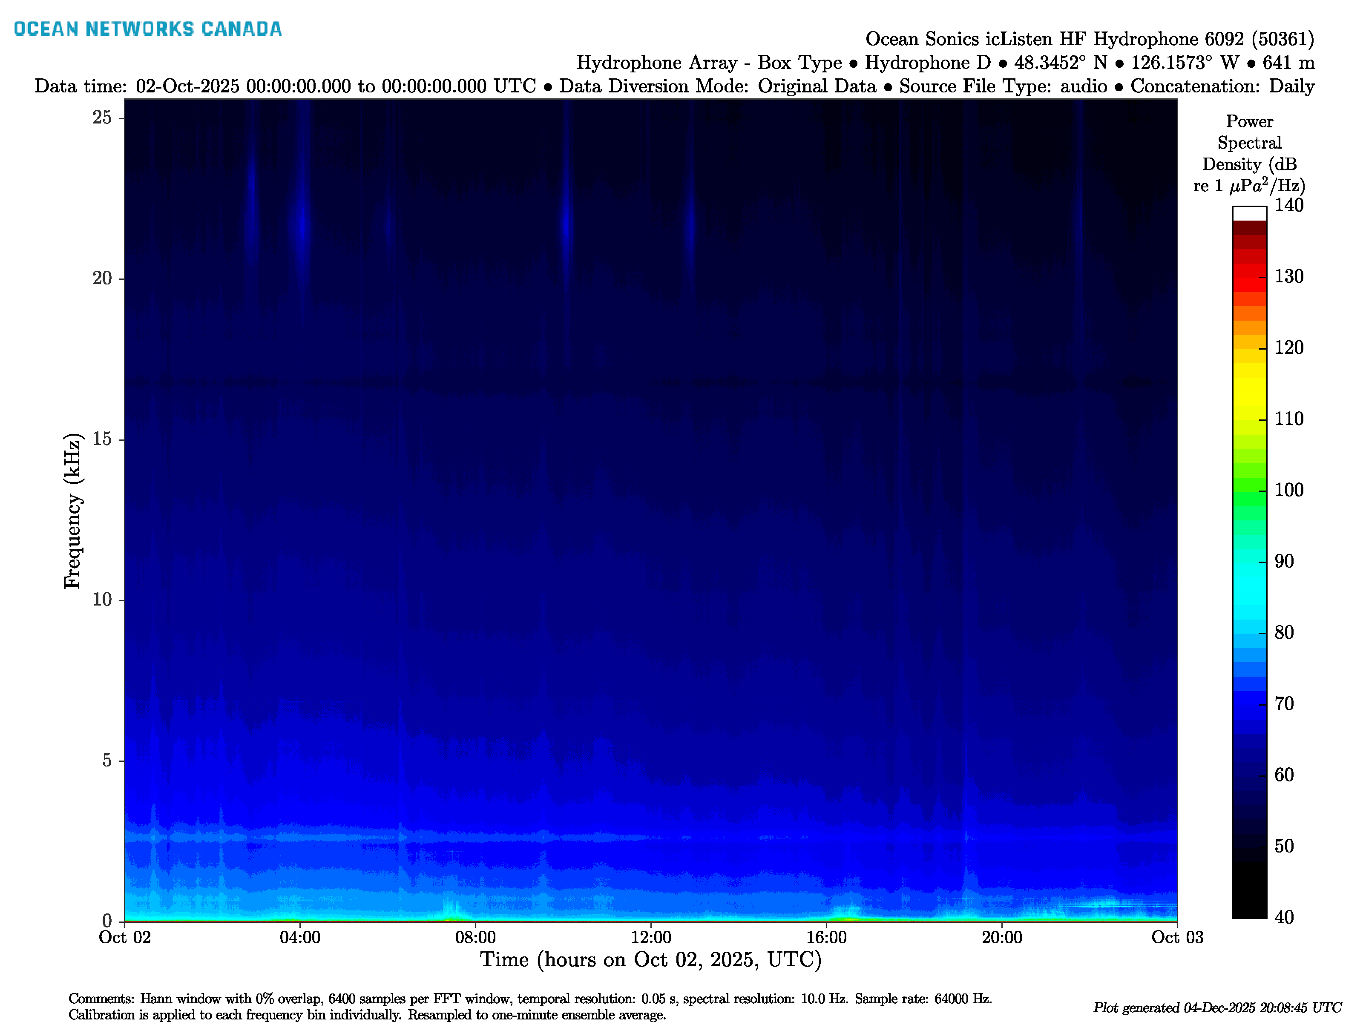Screen dimensions: 1363x1022
Task: Click the 25 kHz frequency tick label
Action: (102, 117)
